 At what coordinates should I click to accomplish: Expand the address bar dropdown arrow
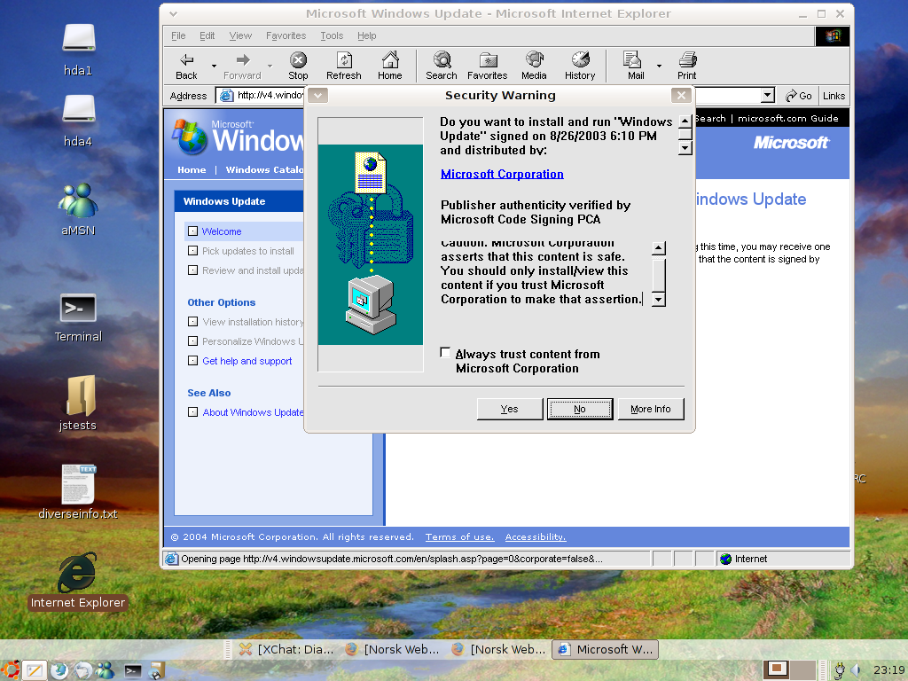[x=767, y=95]
